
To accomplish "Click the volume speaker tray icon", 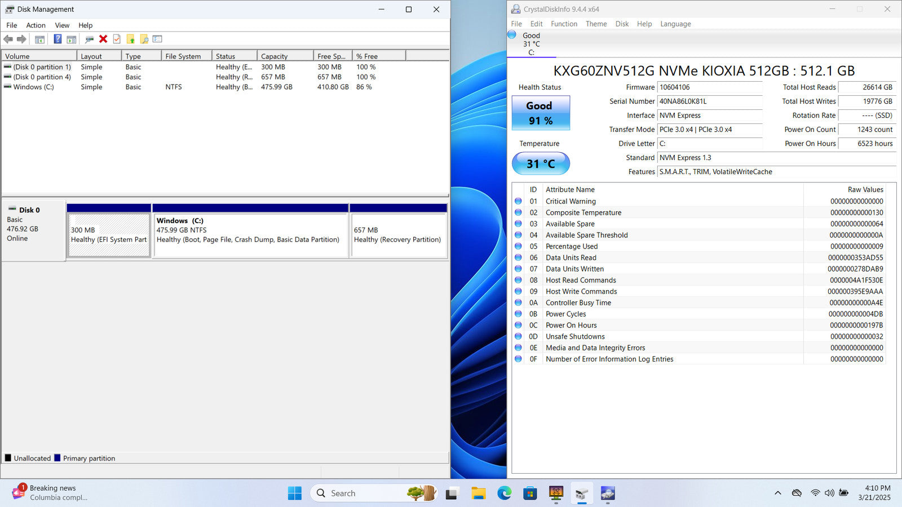I will tap(829, 493).
